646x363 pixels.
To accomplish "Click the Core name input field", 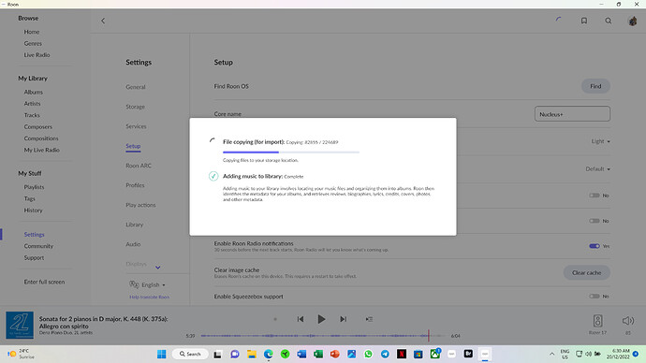I will point(572,114).
